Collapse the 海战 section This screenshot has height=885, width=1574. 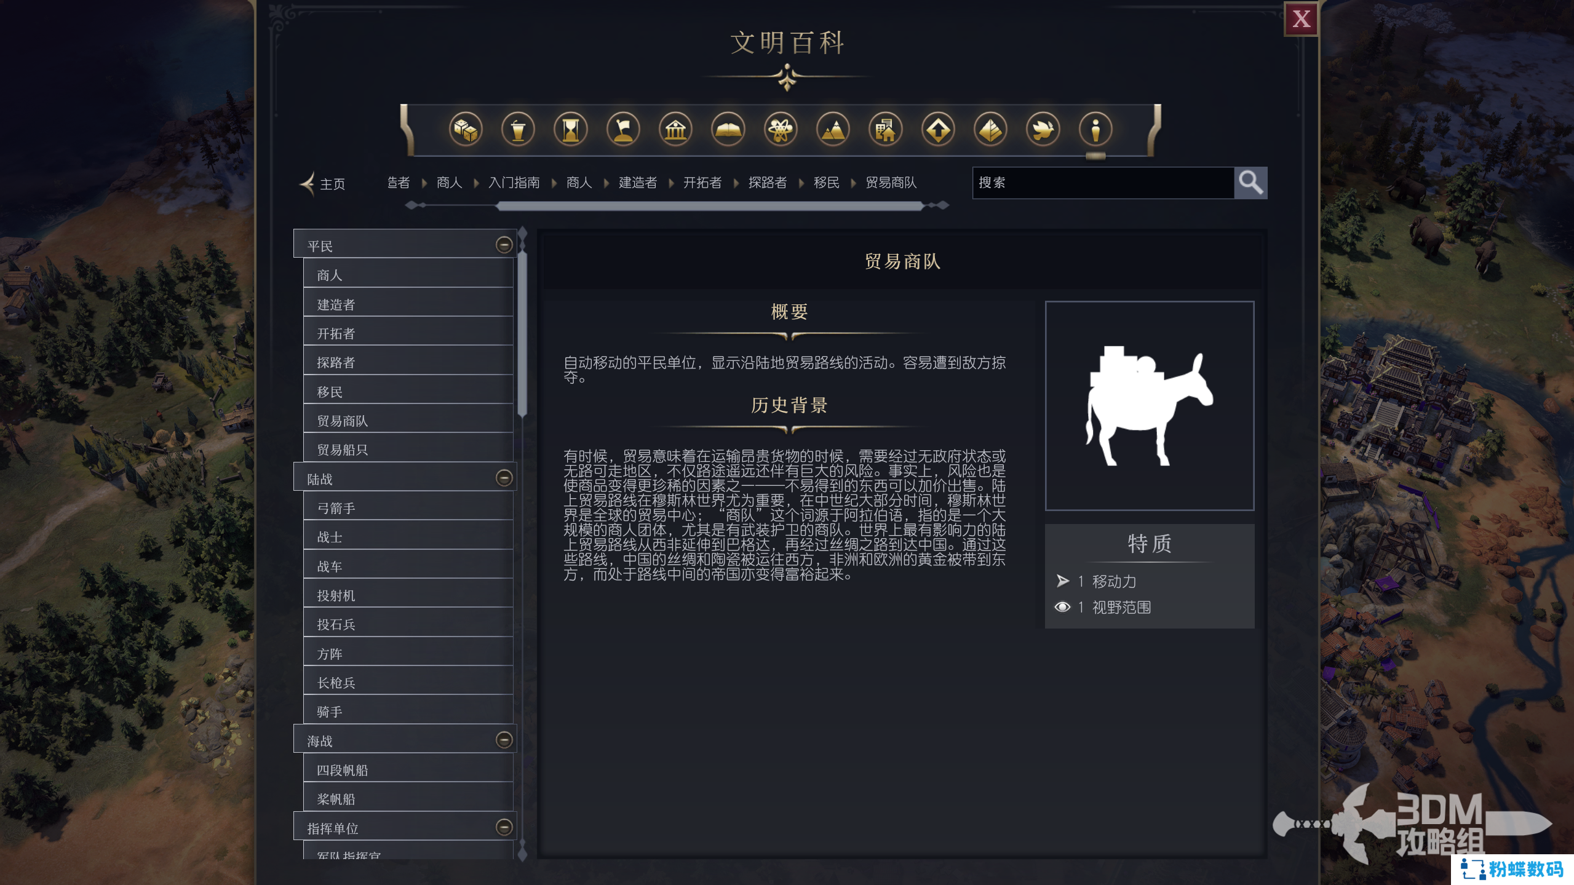[x=504, y=739]
